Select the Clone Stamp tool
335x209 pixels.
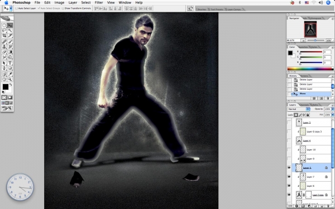(4, 47)
